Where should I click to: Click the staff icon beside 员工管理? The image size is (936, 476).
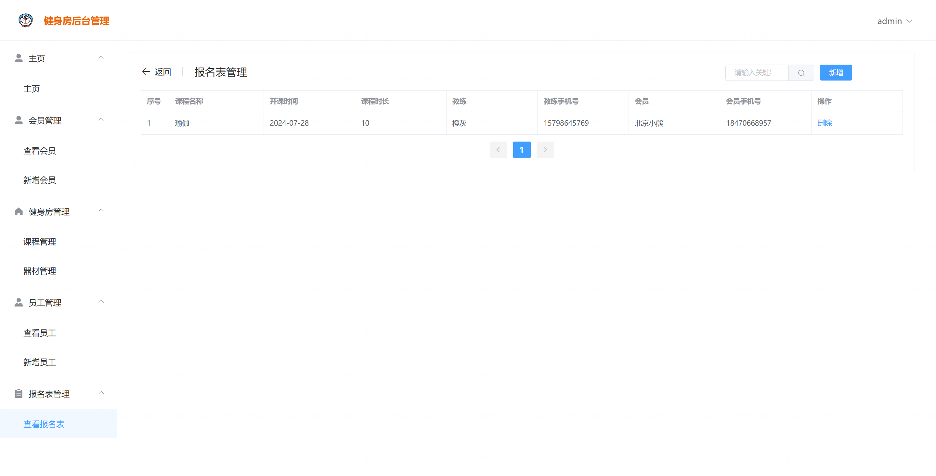pyautogui.click(x=19, y=302)
